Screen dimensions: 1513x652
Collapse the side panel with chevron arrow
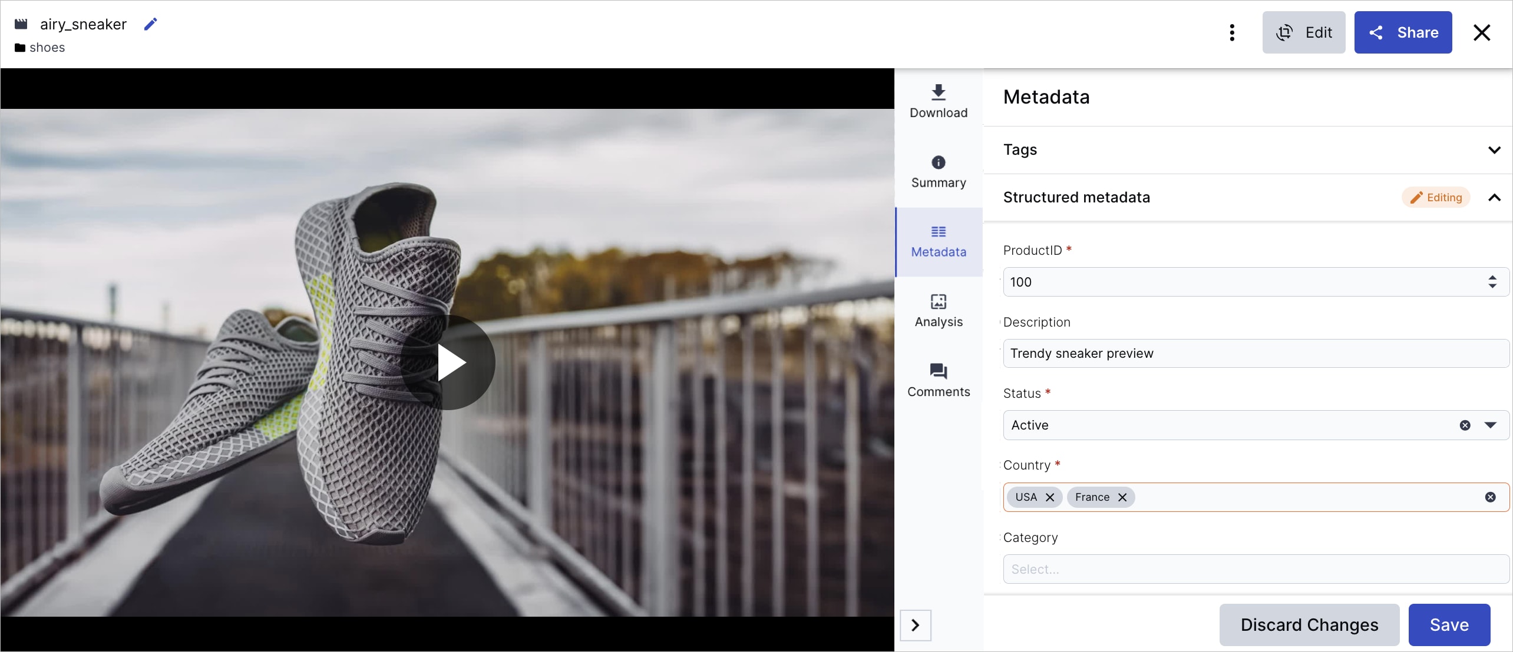[x=915, y=625]
